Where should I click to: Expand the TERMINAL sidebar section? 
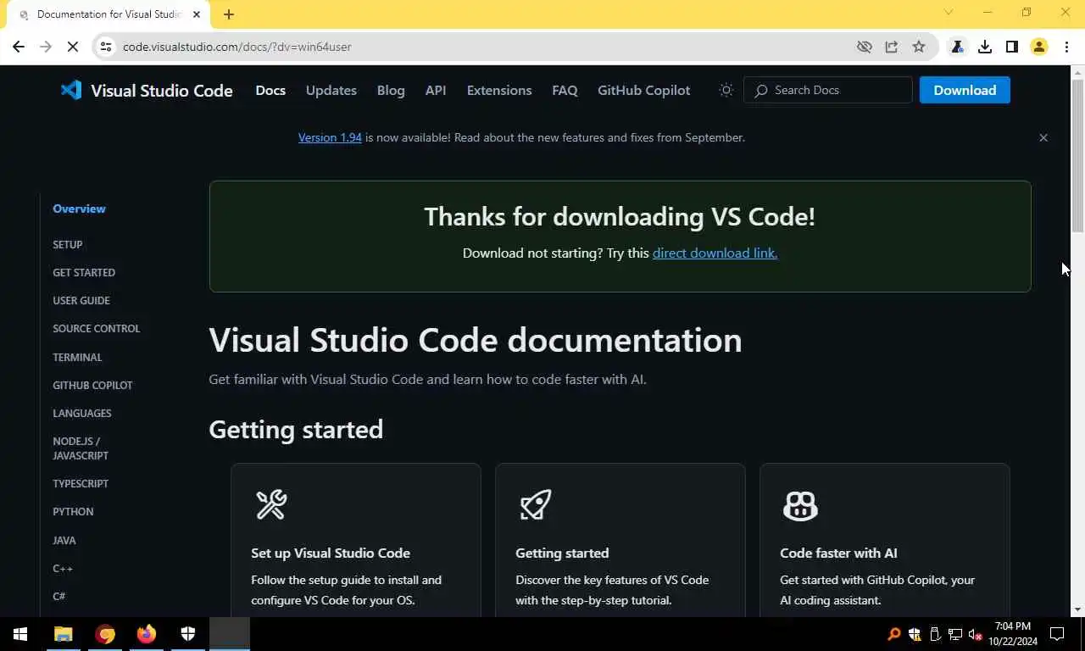(77, 357)
